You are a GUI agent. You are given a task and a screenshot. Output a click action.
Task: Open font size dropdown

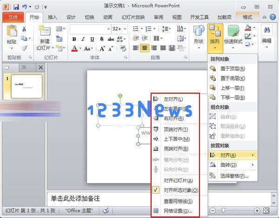click(125, 29)
